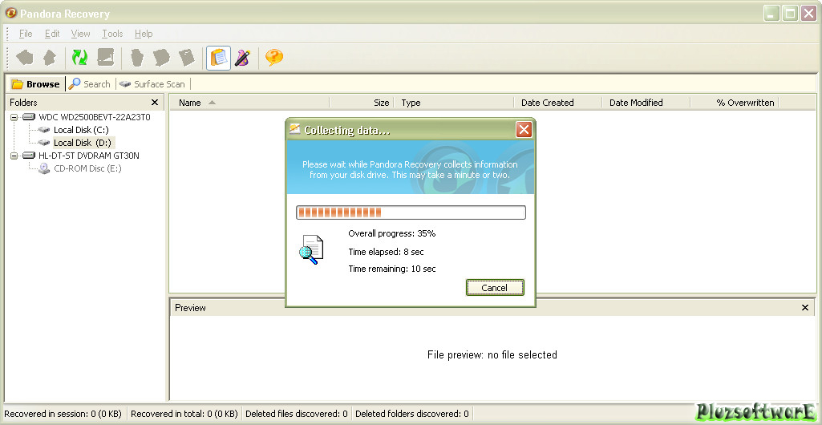Open the File menu
Viewport: 822px width, 425px height.
26,34
